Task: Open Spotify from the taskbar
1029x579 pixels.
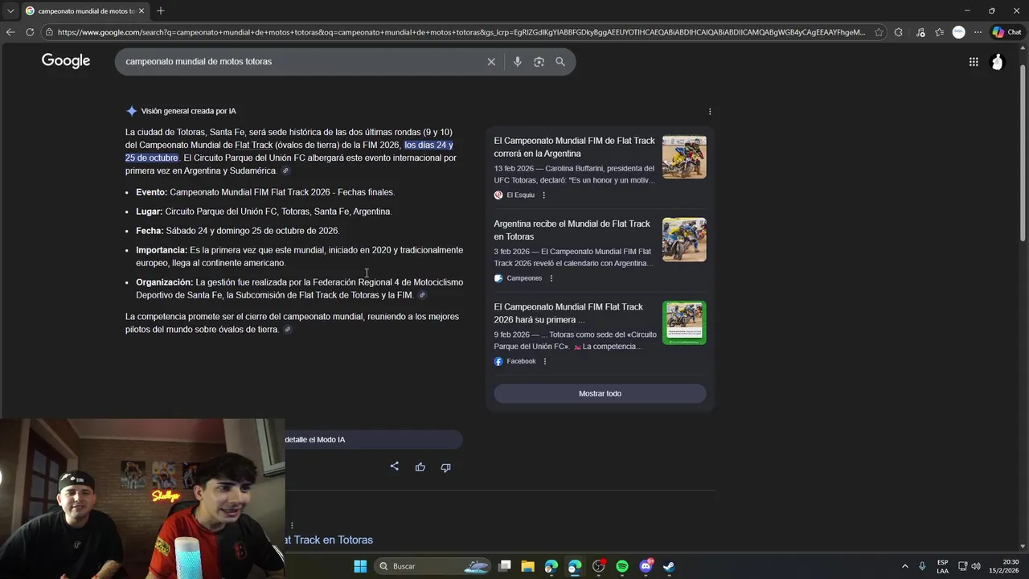Action: 622,566
